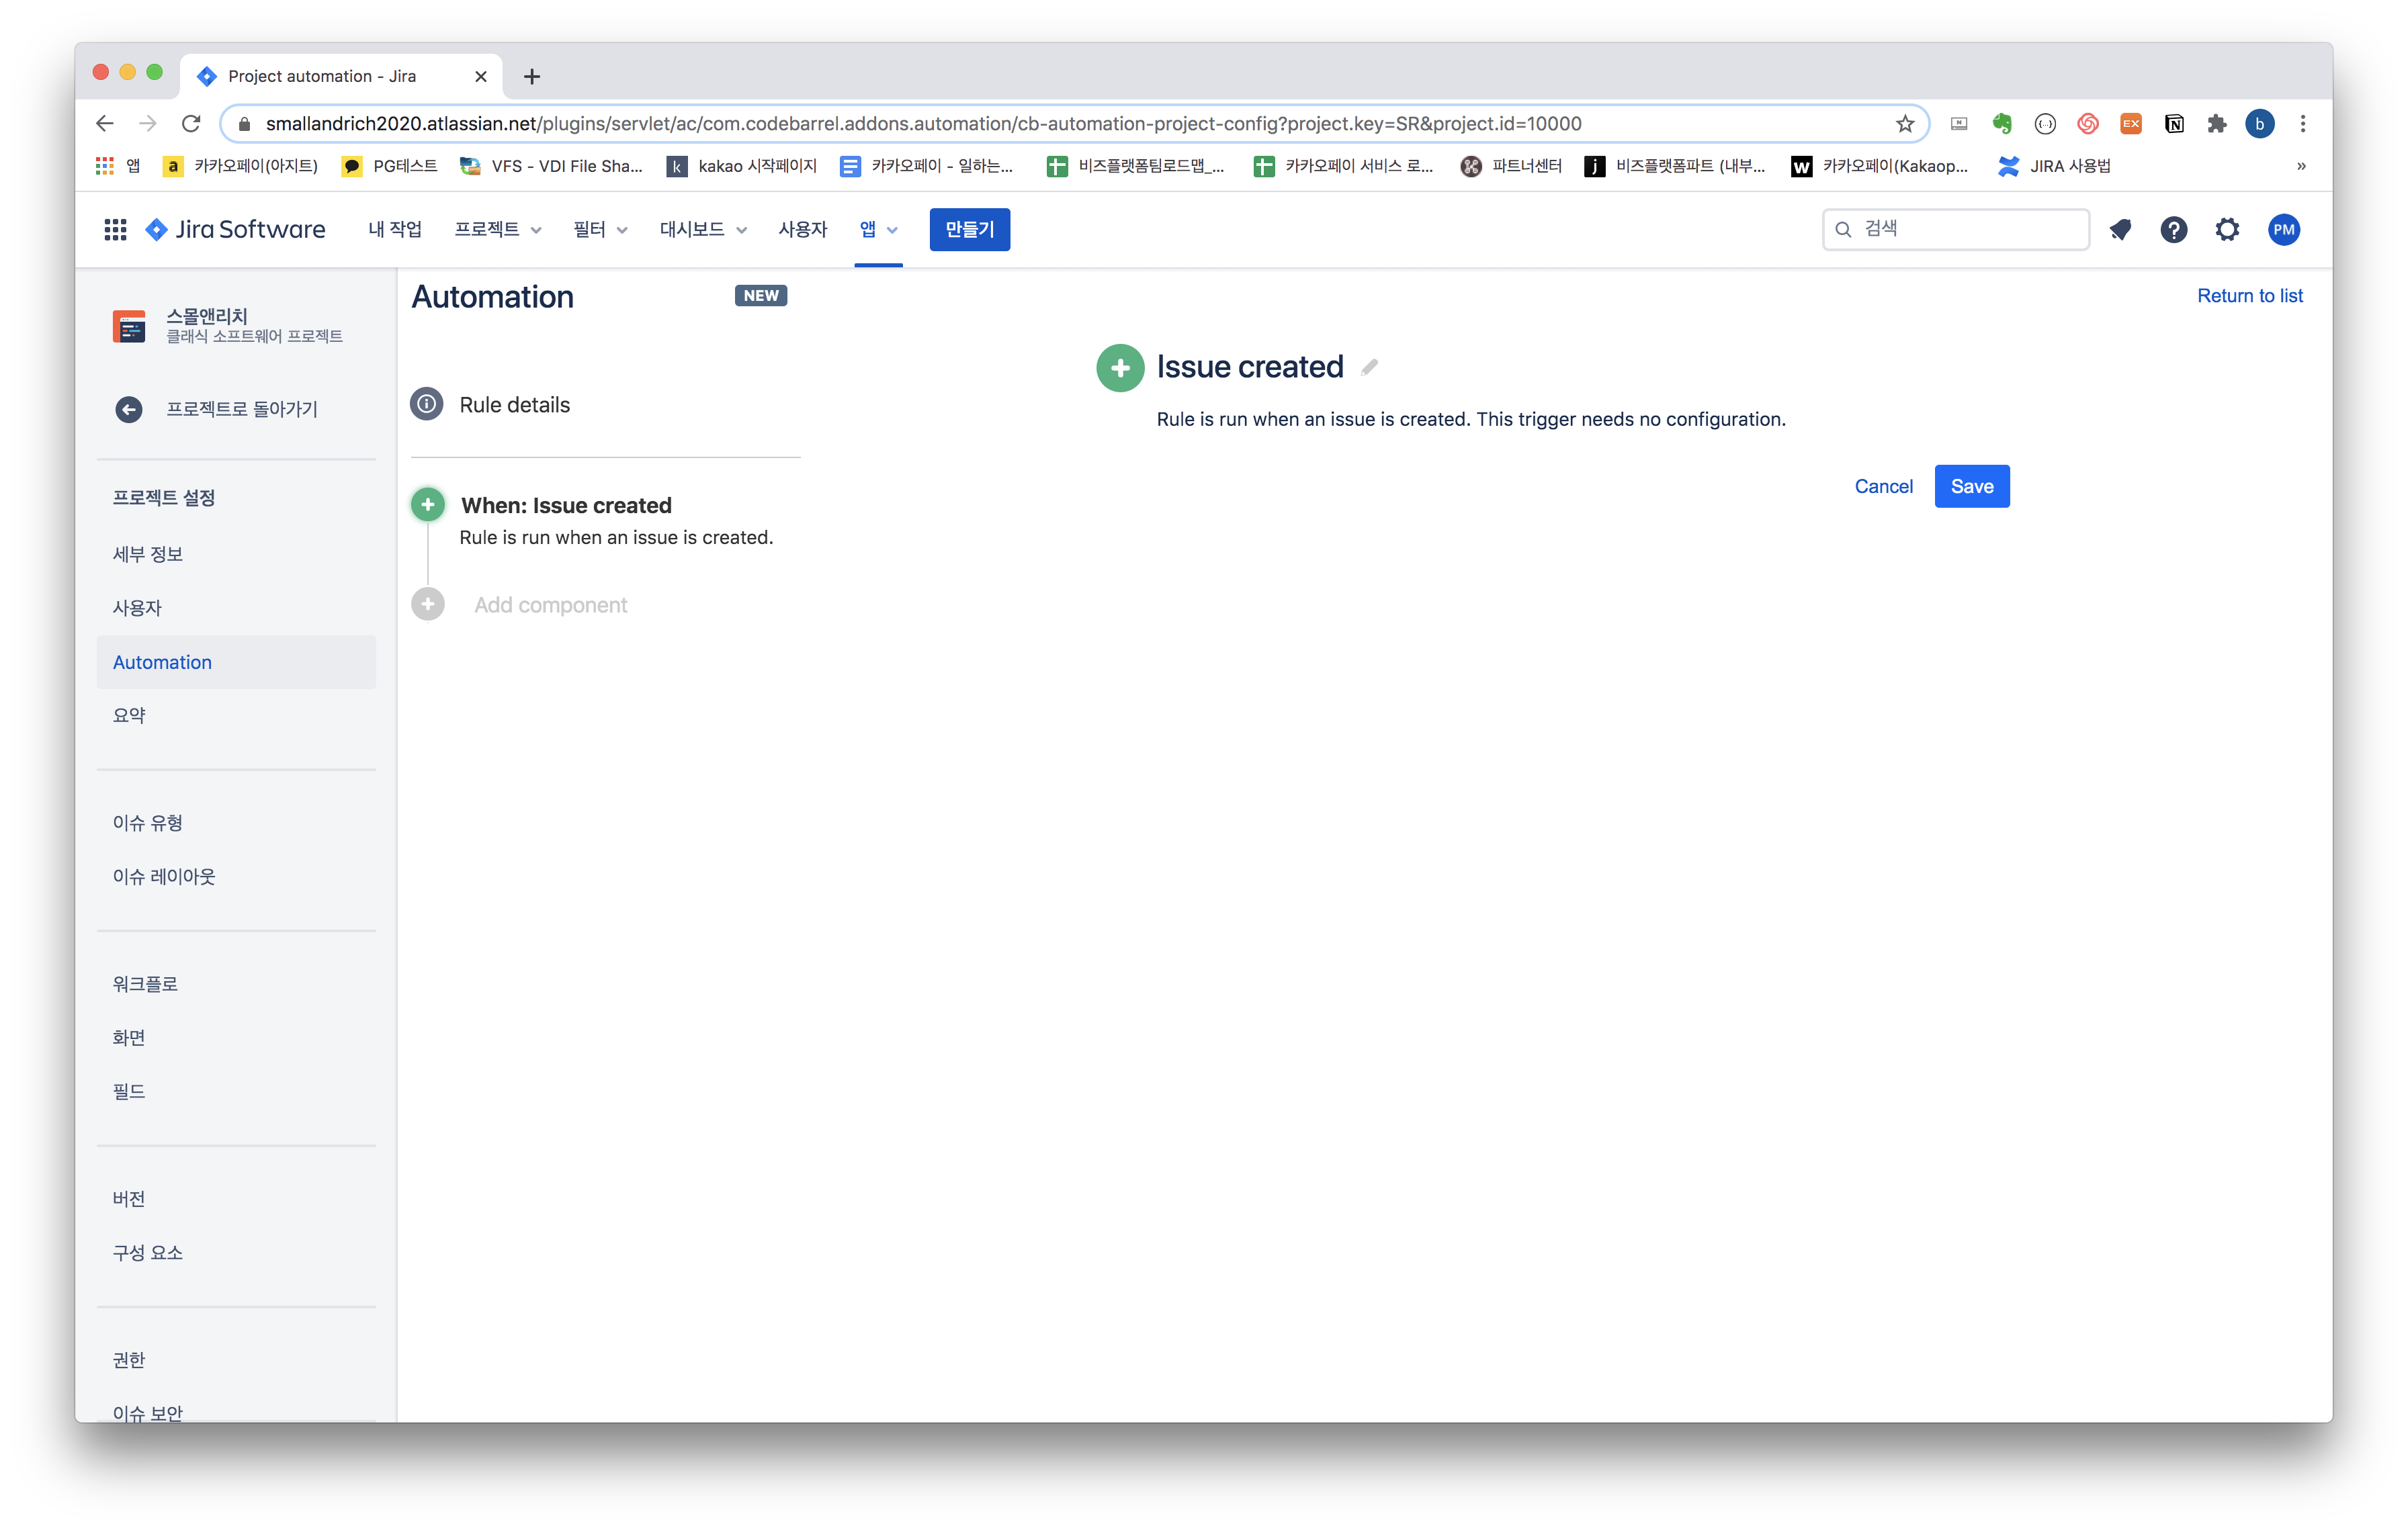The height and width of the screenshot is (1530, 2408).
Task: Click the back arrow to return to project
Action: (129, 409)
